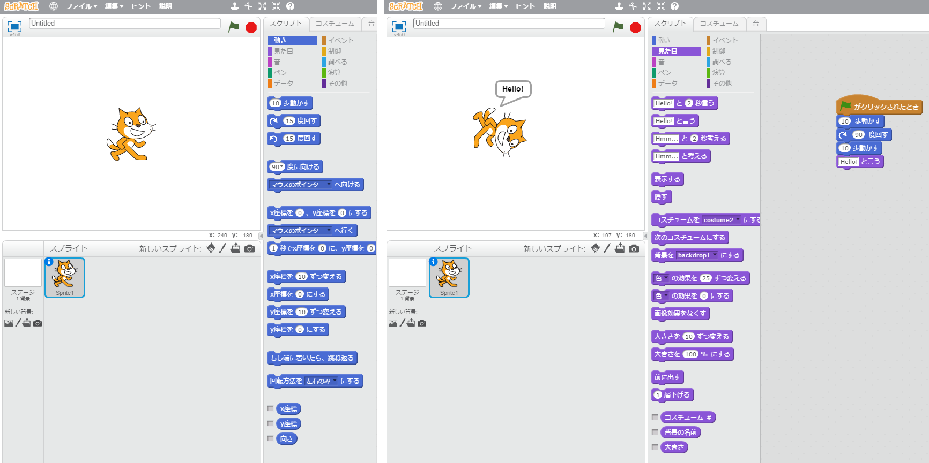The width and height of the screenshot is (929, 463).
Task: Select the grow tool in the left window
Action: coord(262,6)
